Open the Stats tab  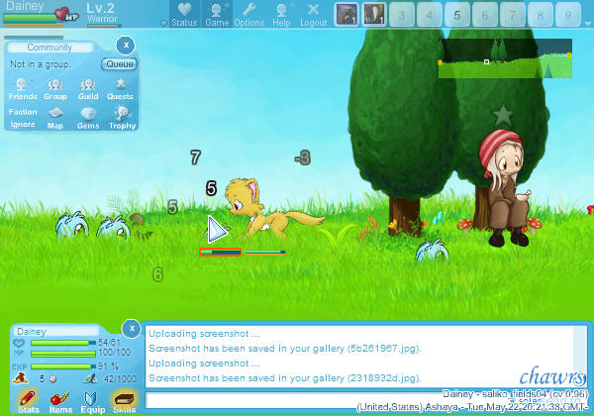[x=29, y=402]
